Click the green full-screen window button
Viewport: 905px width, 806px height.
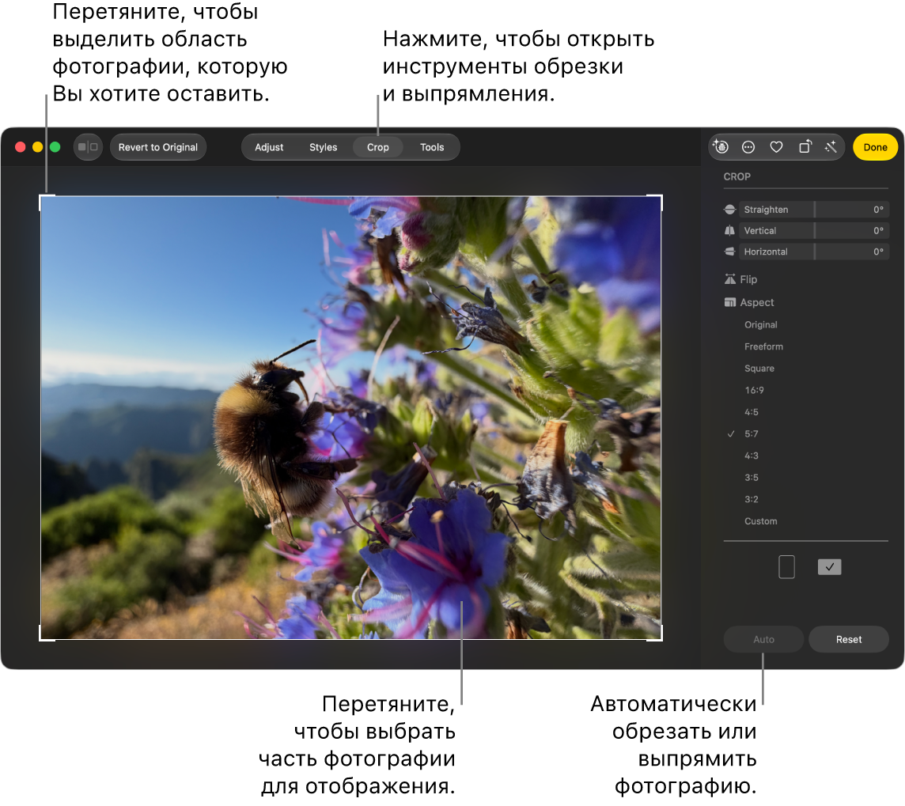[x=55, y=147]
